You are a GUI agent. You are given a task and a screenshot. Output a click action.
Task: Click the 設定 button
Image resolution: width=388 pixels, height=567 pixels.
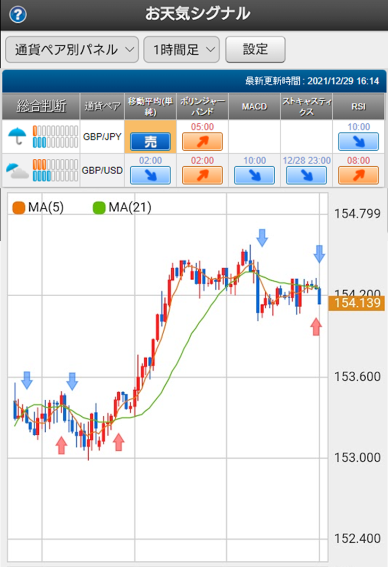click(255, 49)
